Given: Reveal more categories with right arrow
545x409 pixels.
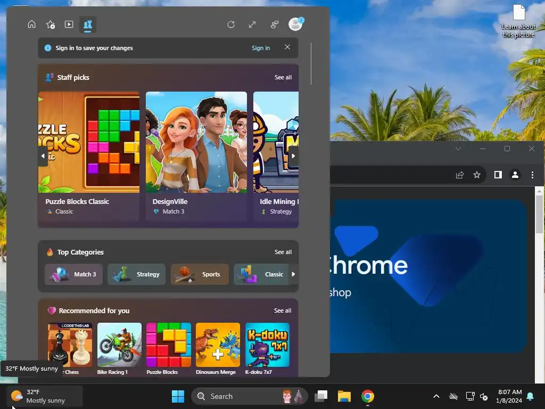Looking at the screenshot, I should click(x=293, y=274).
